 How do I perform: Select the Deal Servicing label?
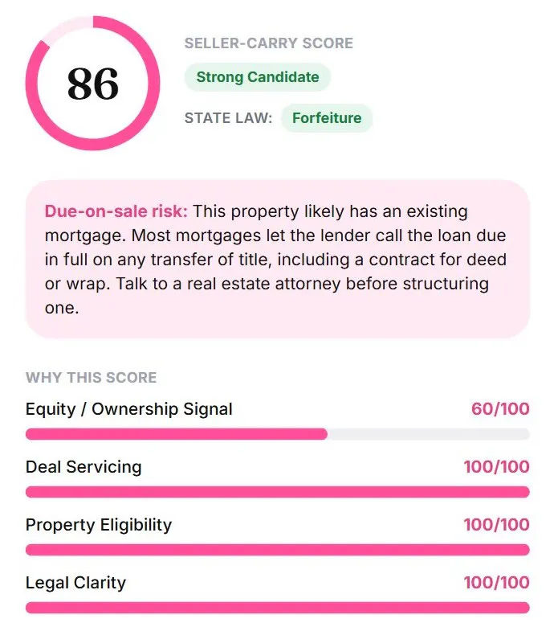pyautogui.click(x=84, y=467)
